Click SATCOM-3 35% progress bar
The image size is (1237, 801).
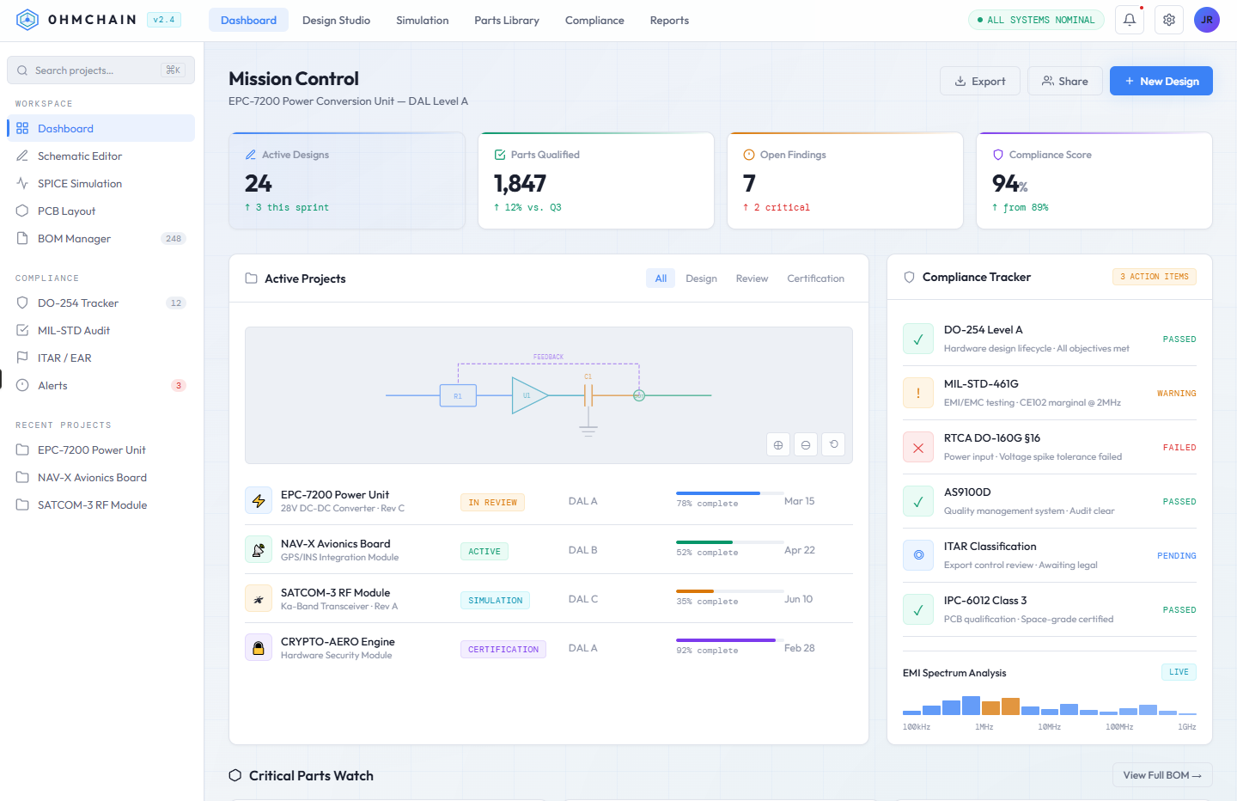[730, 591]
